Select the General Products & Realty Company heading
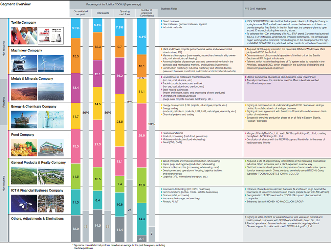Viewport: 331px width, 250px height. coord(38,162)
